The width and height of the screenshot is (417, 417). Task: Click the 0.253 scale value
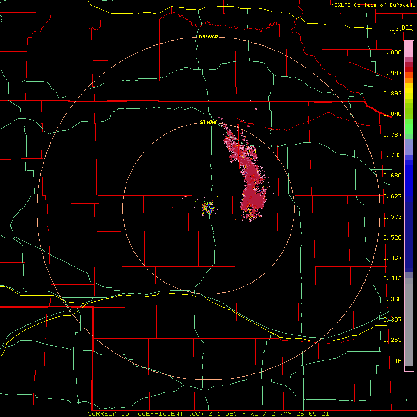click(392, 340)
